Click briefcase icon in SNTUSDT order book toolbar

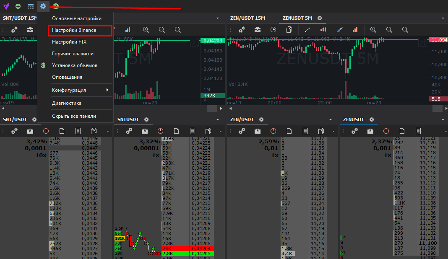(145, 131)
